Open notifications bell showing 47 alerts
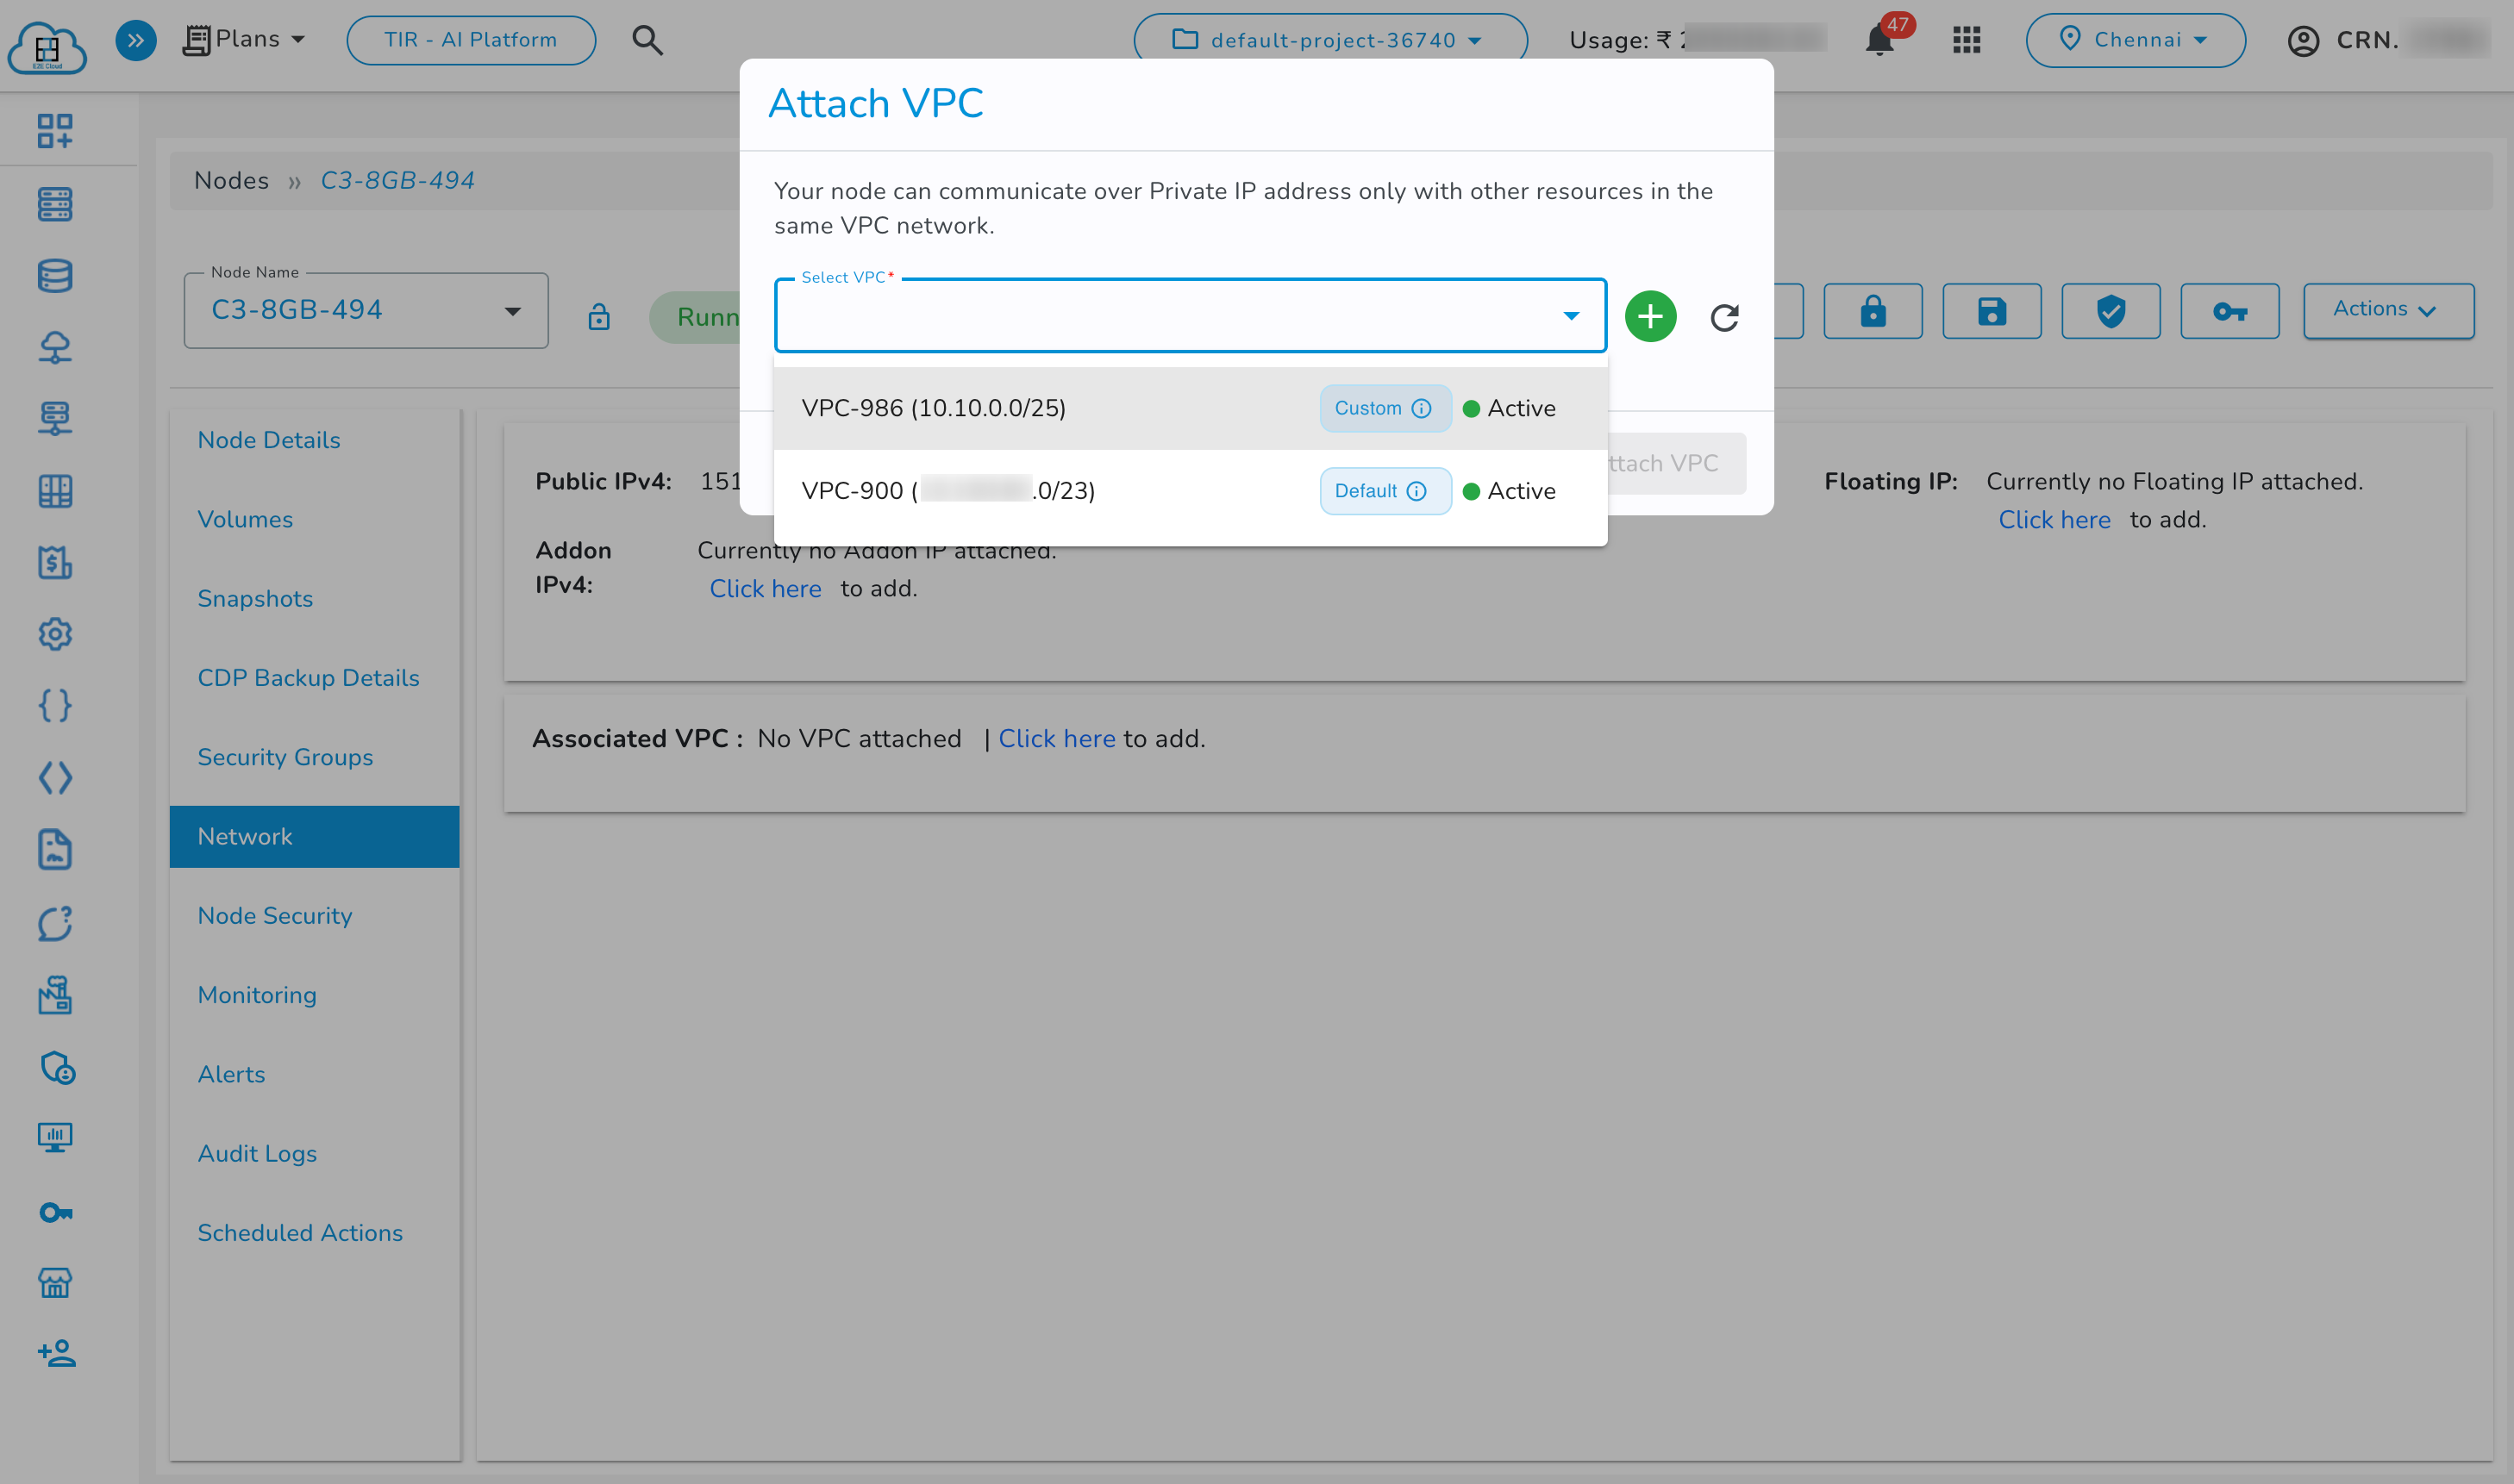The image size is (2514, 1484). pyautogui.click(x=1878, y=40)
